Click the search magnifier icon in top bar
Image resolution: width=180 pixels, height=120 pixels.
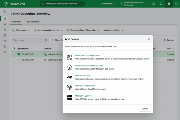click(x=43, y=4)
